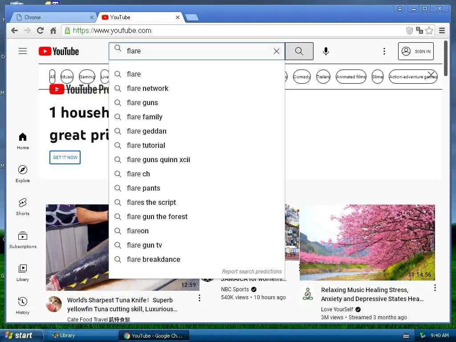
Task: Select the Animated films filter chip
Action: (351, 77)
